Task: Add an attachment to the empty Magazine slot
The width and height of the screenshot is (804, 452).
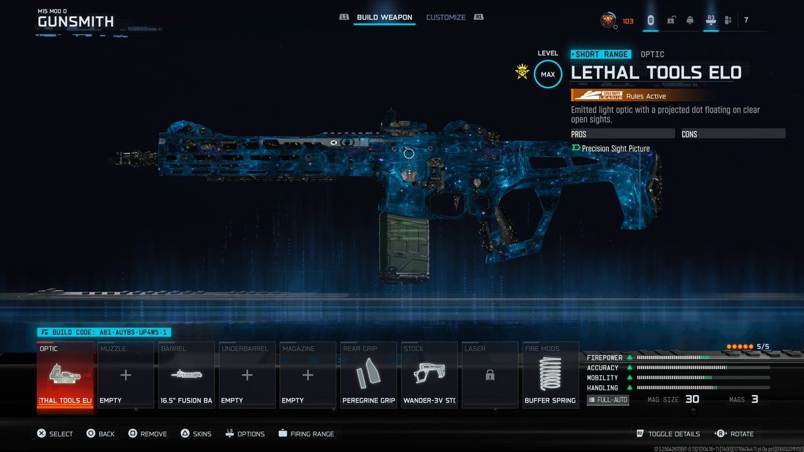Action: (308, 374)
